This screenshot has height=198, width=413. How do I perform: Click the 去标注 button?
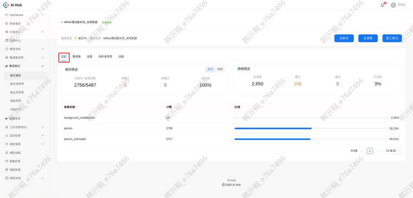tap(344, 38)
